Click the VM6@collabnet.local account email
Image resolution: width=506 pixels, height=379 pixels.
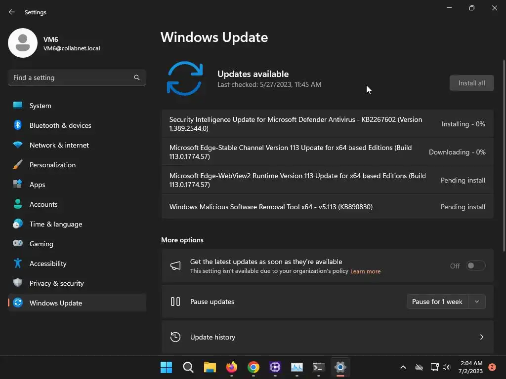72,48
